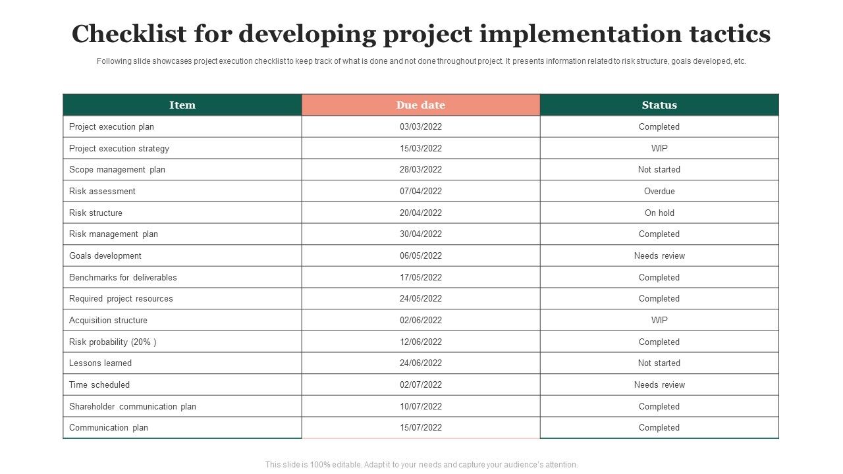Click the due date 10/07/2022
Viewport: 843px width, 474px height.
421,406
